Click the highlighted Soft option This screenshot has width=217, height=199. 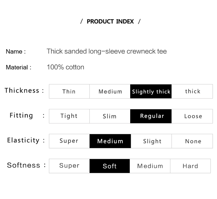pyautogui.click(x=110, y=166)
